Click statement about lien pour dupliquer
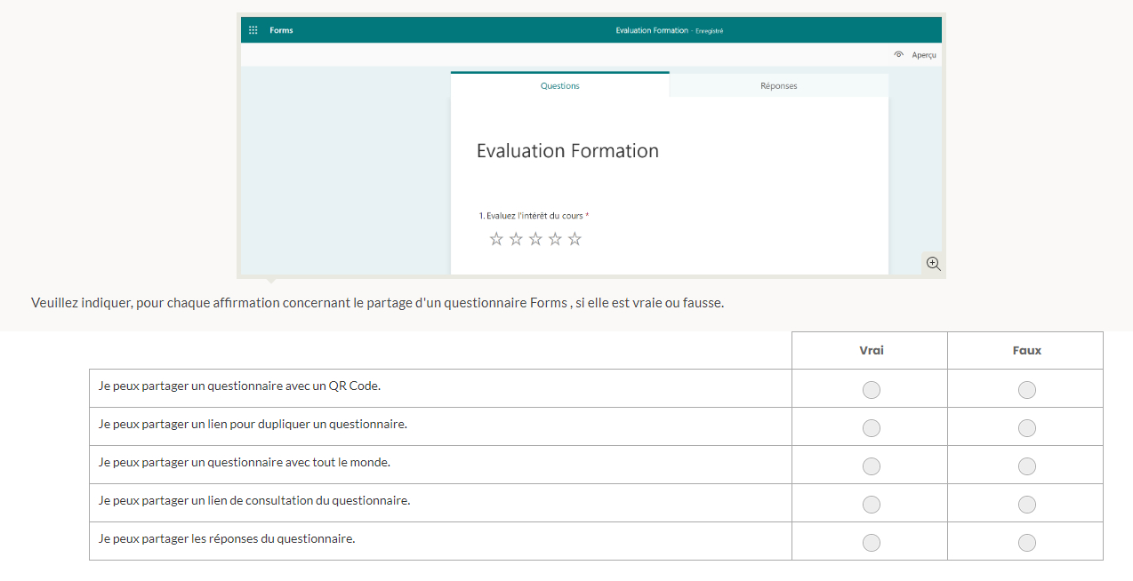This screenshot has height=581, width=1133. [x=253, y=425]
